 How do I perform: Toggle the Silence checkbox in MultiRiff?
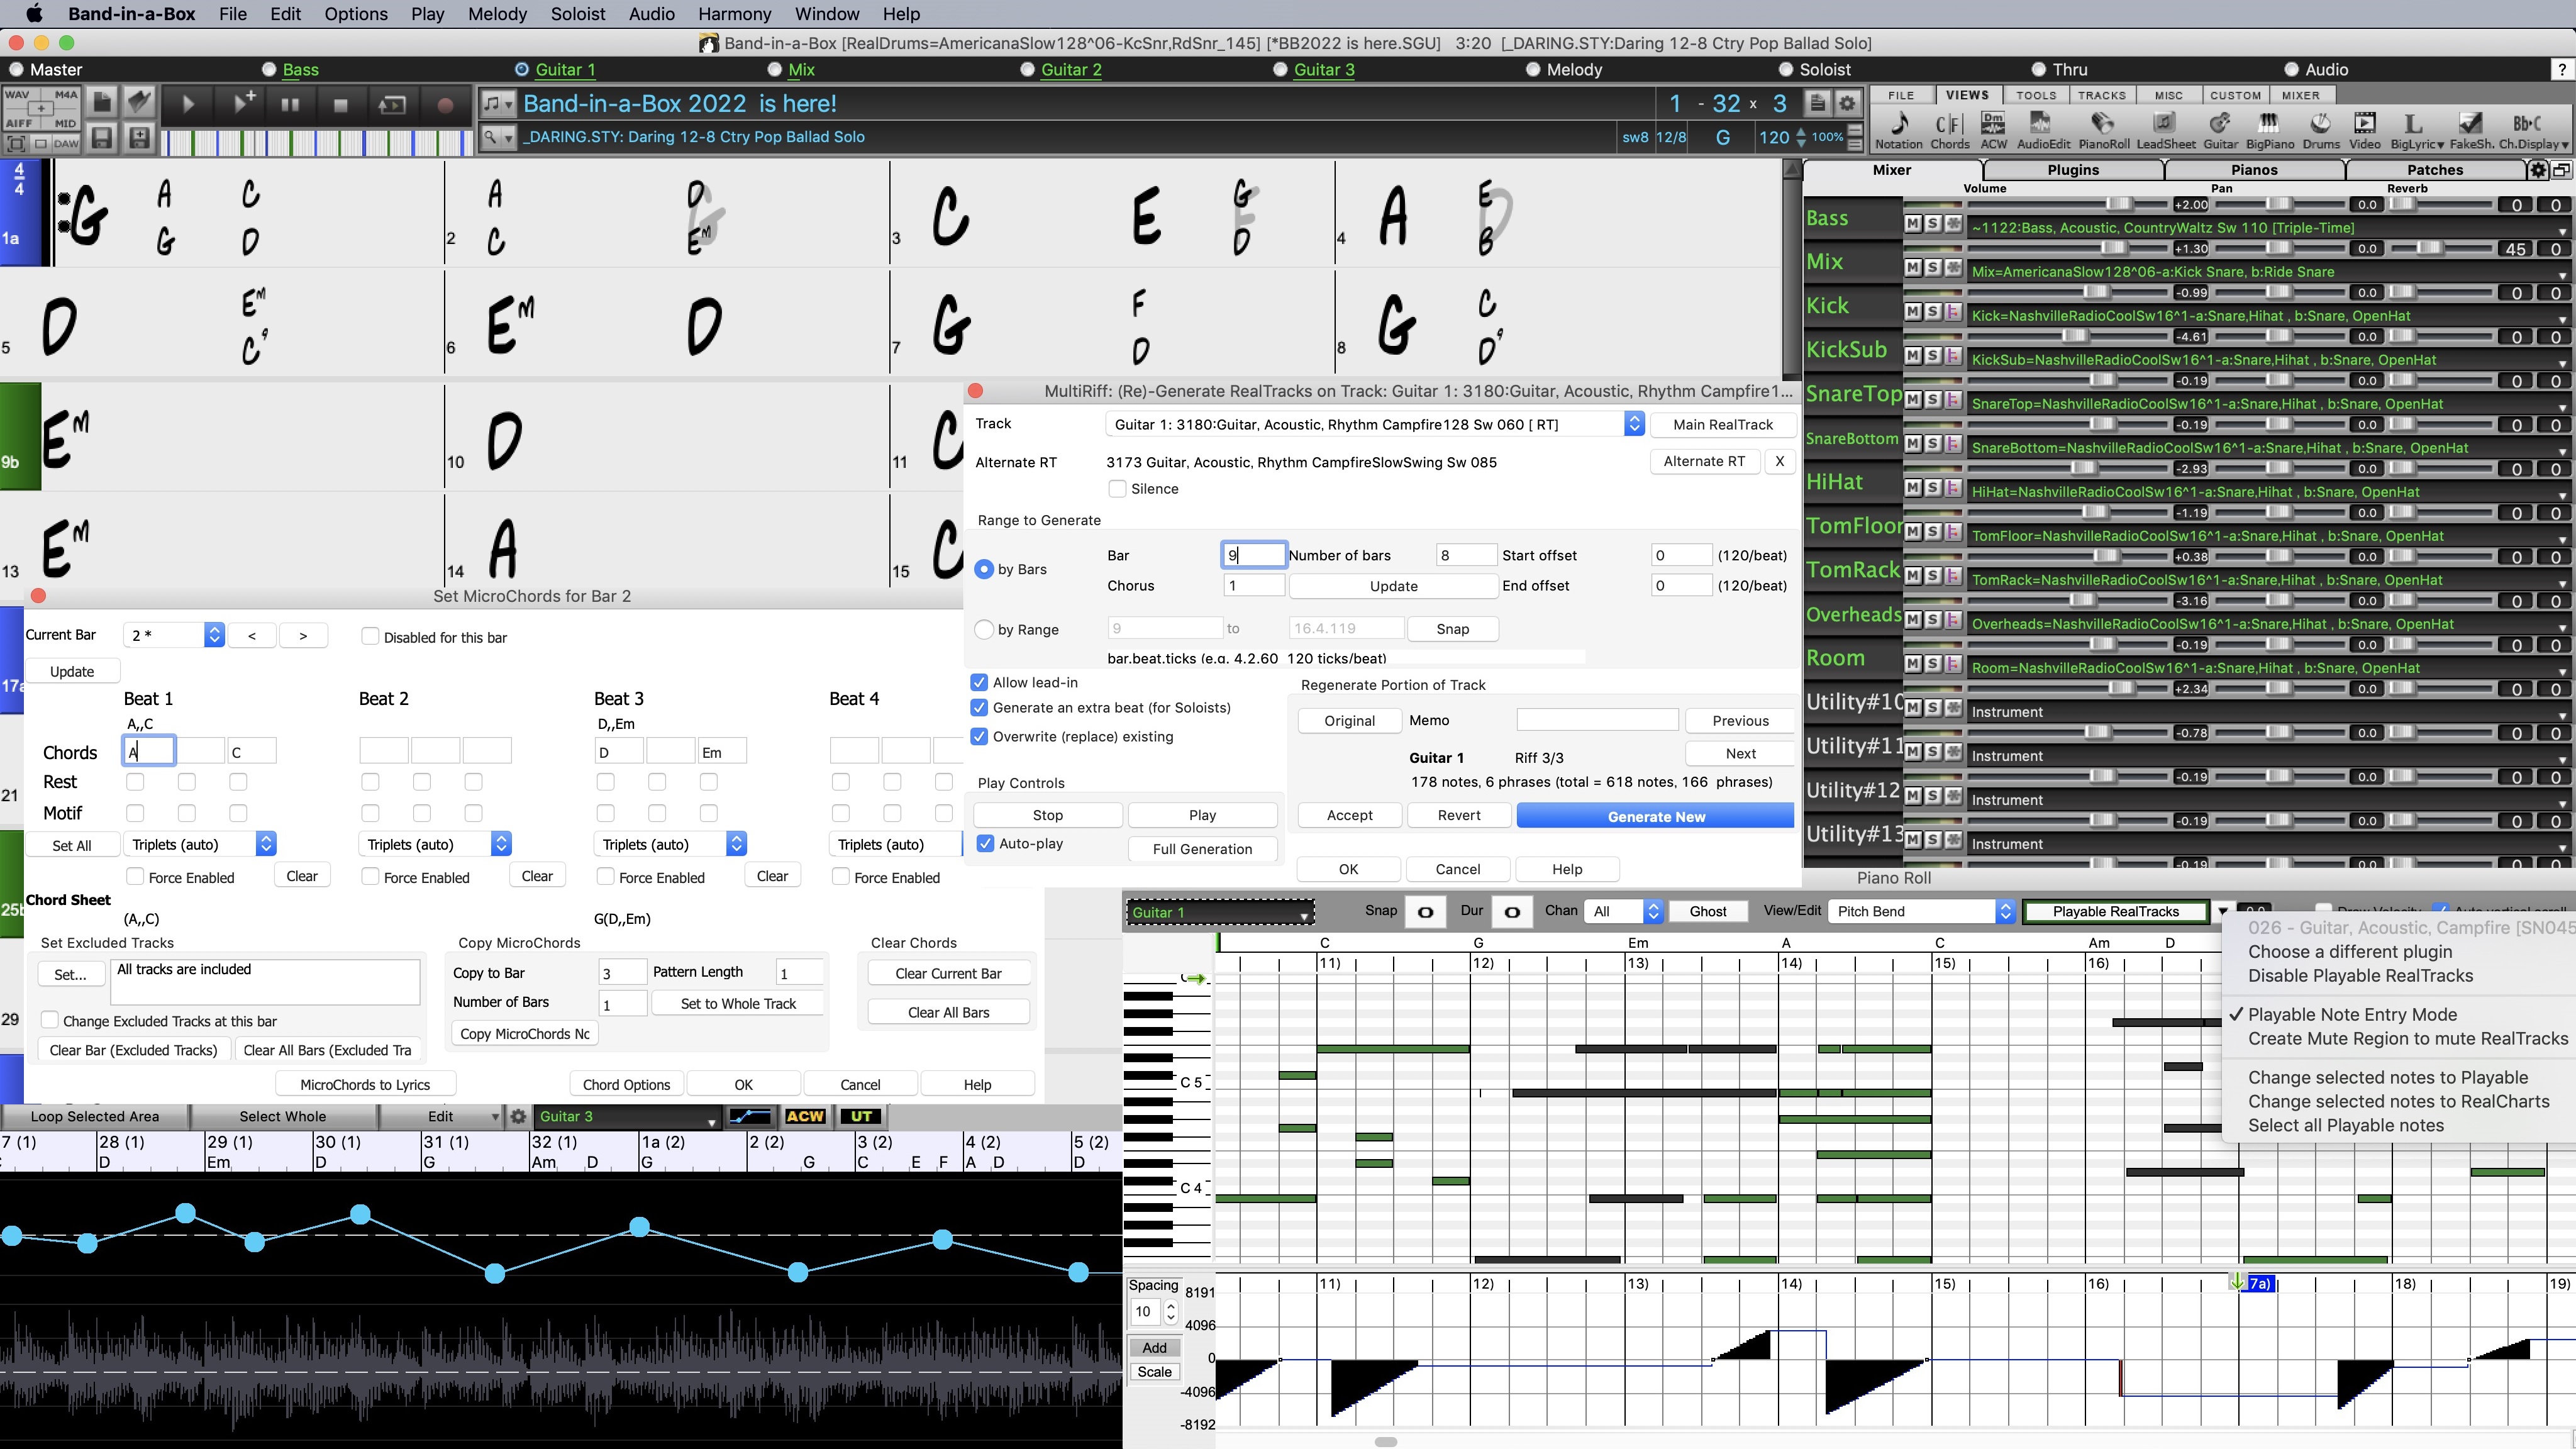(x=1117, y=489)
